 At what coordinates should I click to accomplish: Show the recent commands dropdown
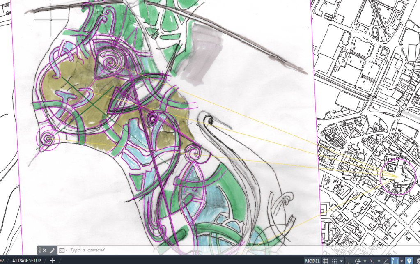[63, 250]
